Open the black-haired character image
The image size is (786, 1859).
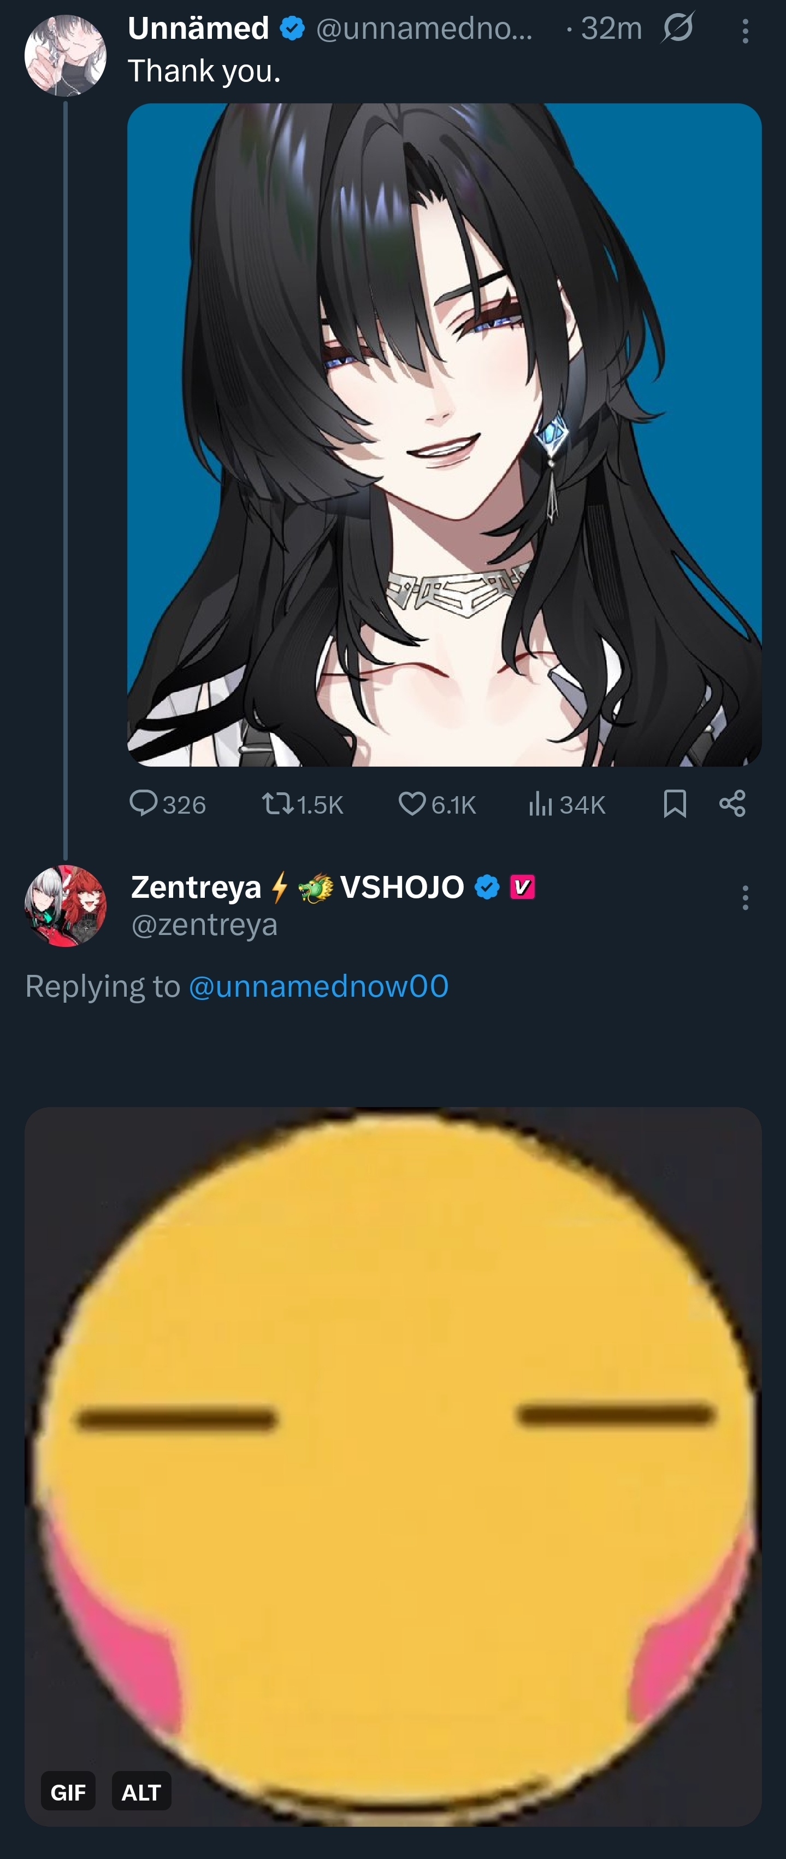[x=444, y=434]
